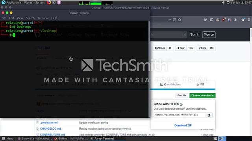Screen dimensions: 252x141
Task: Click the red extension icon in Firefox toolbar
Action: 224,20
